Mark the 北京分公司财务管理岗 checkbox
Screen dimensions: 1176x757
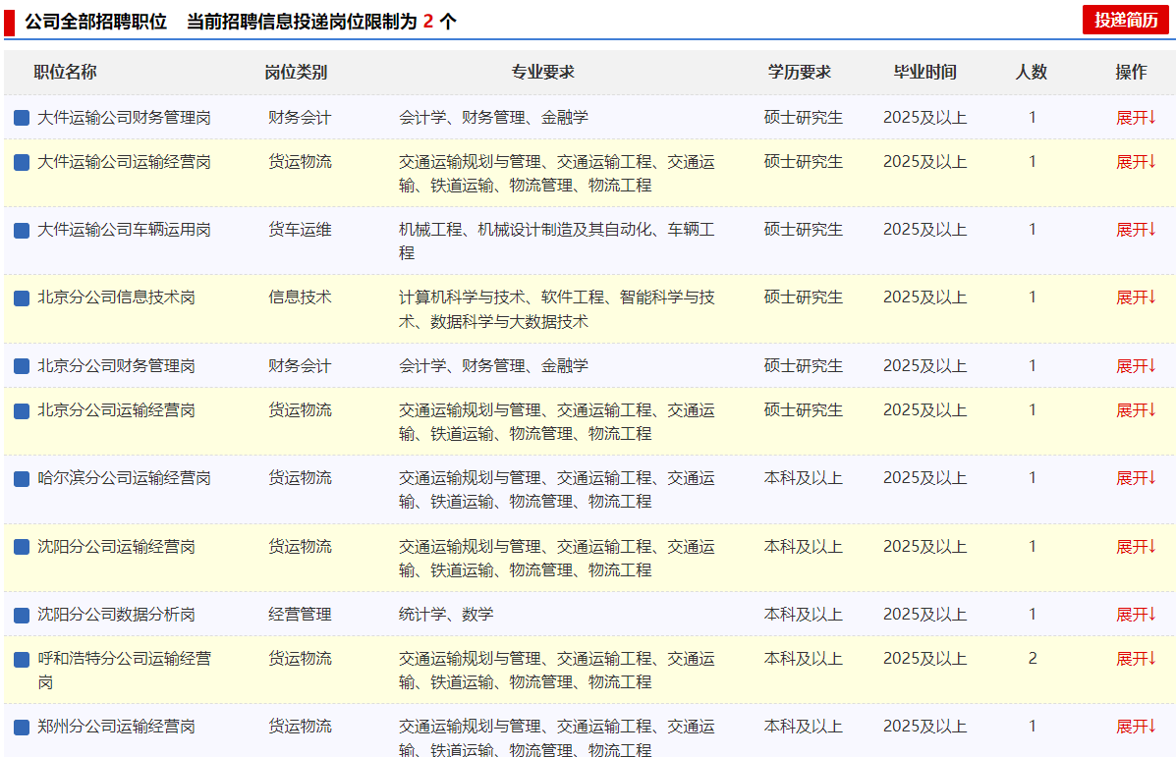tap(22, 366)
